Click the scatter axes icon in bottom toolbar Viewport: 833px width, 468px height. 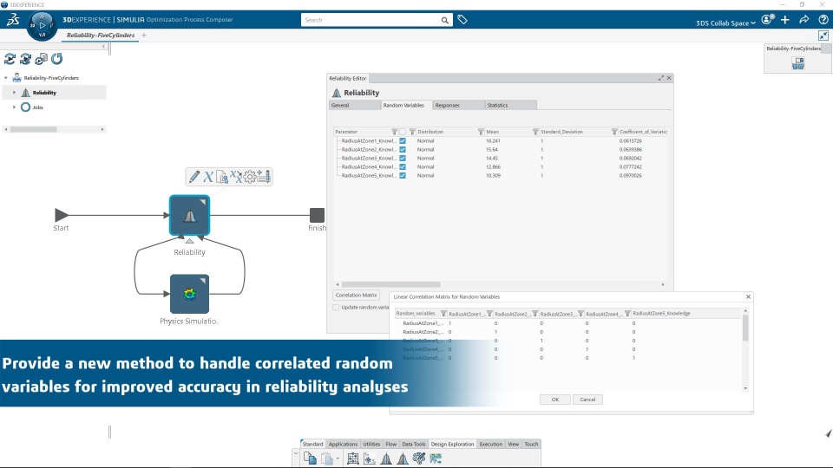coord(370,458)
